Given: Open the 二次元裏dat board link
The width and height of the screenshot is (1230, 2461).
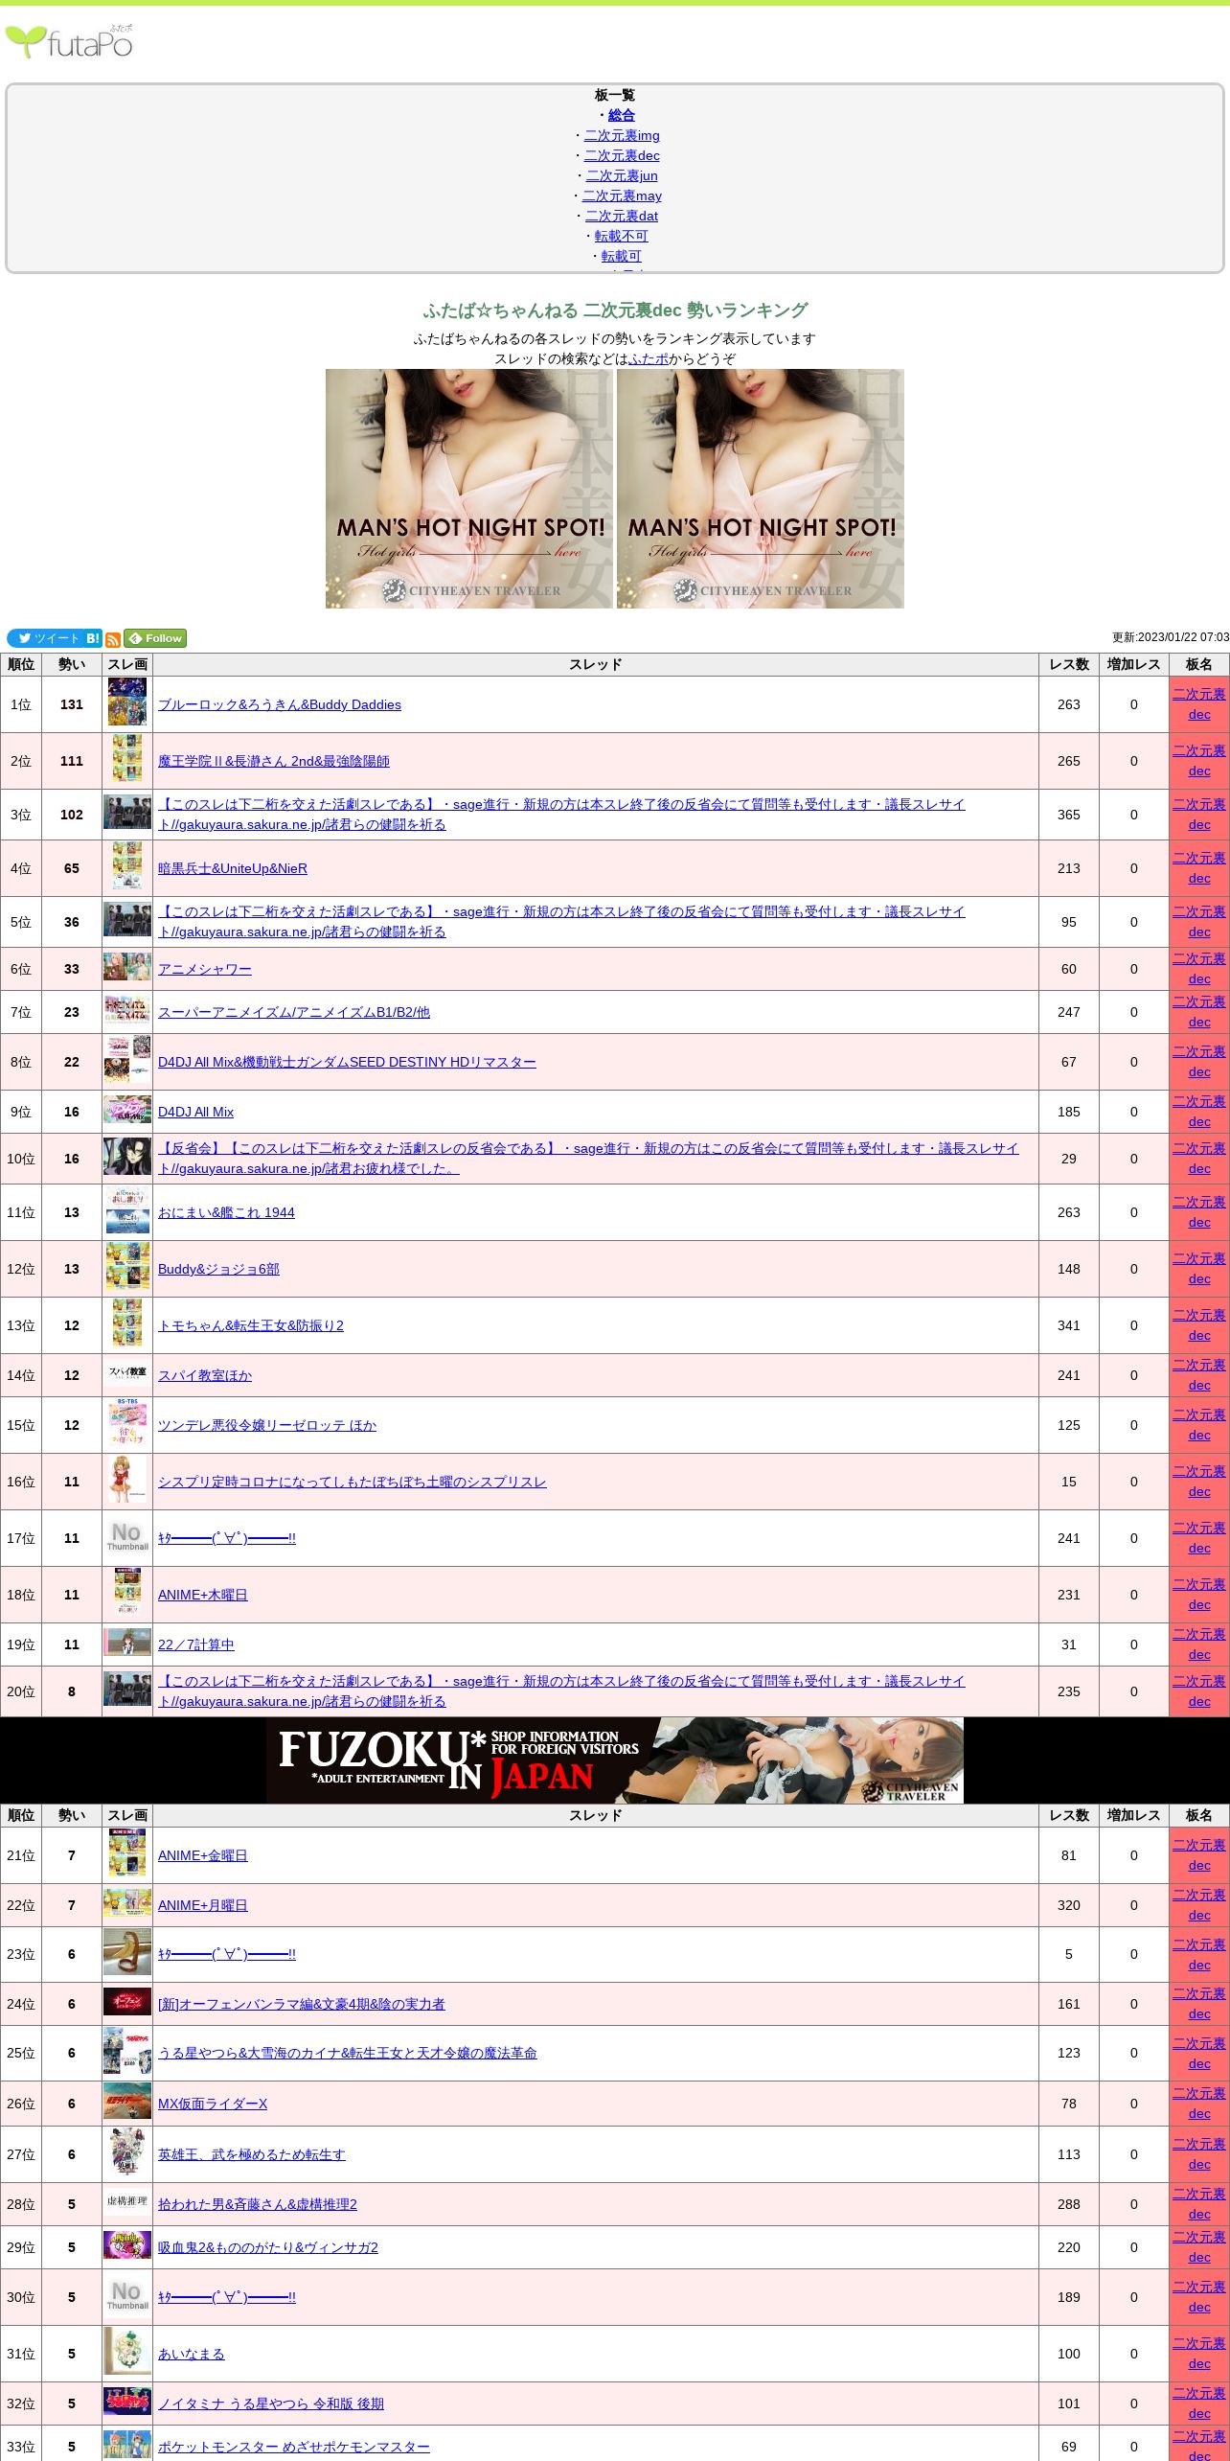Looking at the screenshot, I should point(622,216).
